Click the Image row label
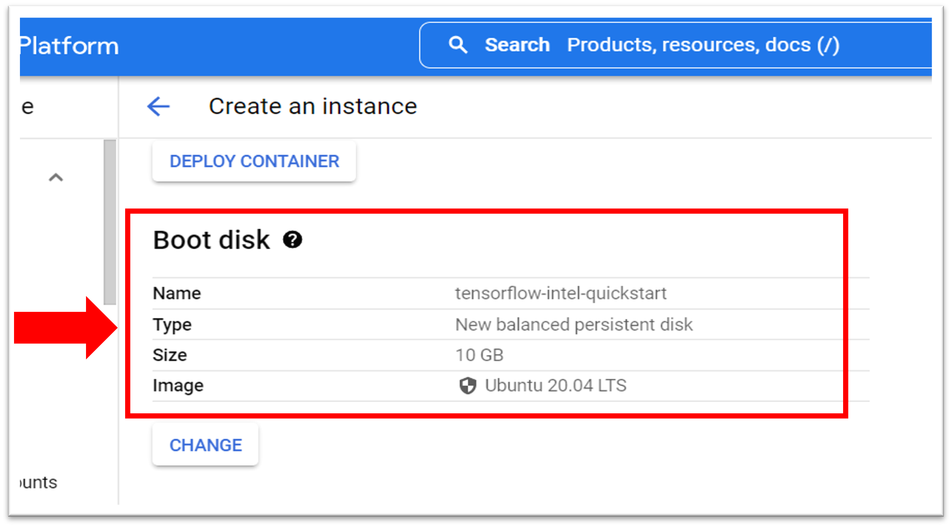 (x=178, y=385)
